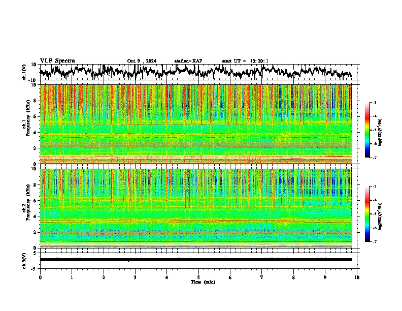This screenshot has width=402, height=311.
Task: Click the ch.2 frequency tick label "8"
Action: 35,185
